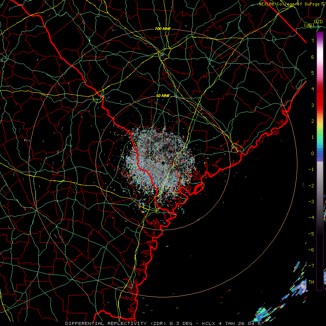Screen dimensions: 326x326
Task: Click the 6 value on the scale
Action: pos(313,57)
